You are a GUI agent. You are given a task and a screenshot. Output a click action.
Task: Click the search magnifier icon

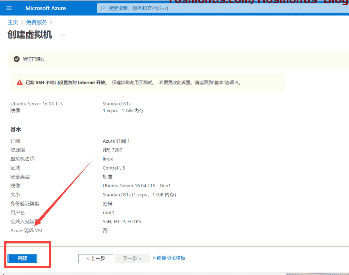[102, 8]
